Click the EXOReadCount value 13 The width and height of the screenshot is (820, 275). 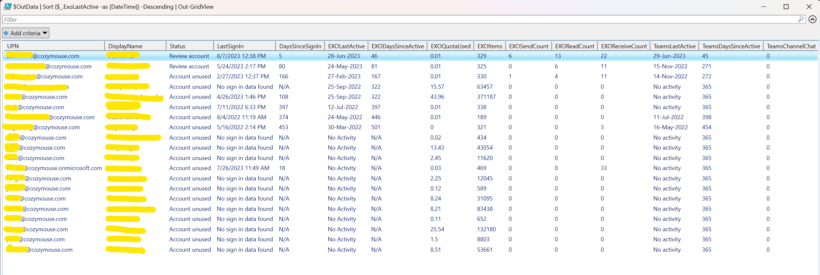coord(557,56)
